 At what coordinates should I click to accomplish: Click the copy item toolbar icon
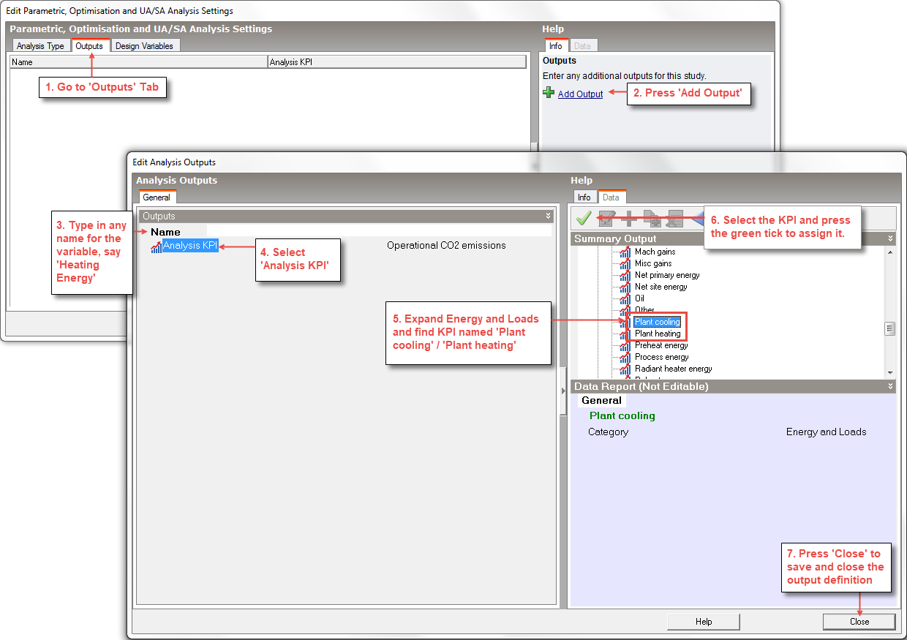[652, 218]
